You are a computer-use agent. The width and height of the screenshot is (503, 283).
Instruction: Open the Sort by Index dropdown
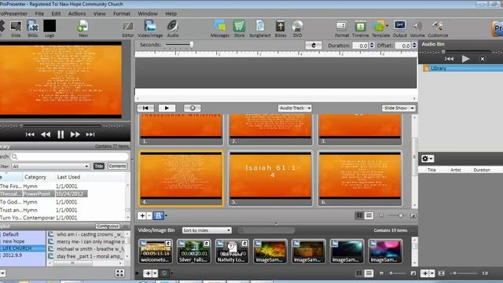(207, 230)
